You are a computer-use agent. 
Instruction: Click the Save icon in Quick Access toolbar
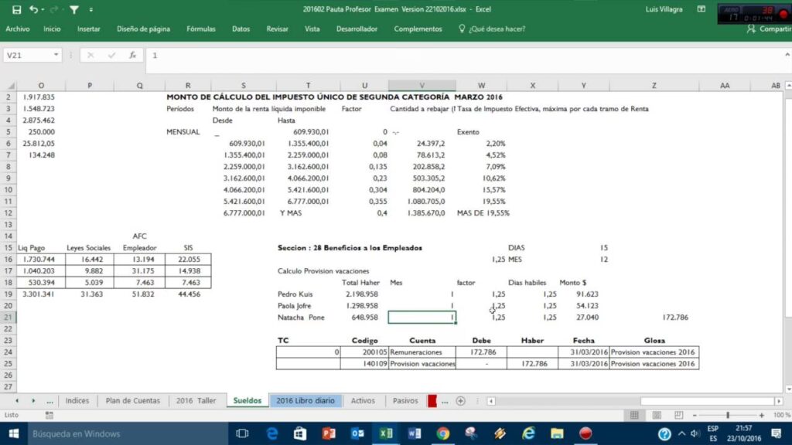pyautogui.click(x=16, y=9)
